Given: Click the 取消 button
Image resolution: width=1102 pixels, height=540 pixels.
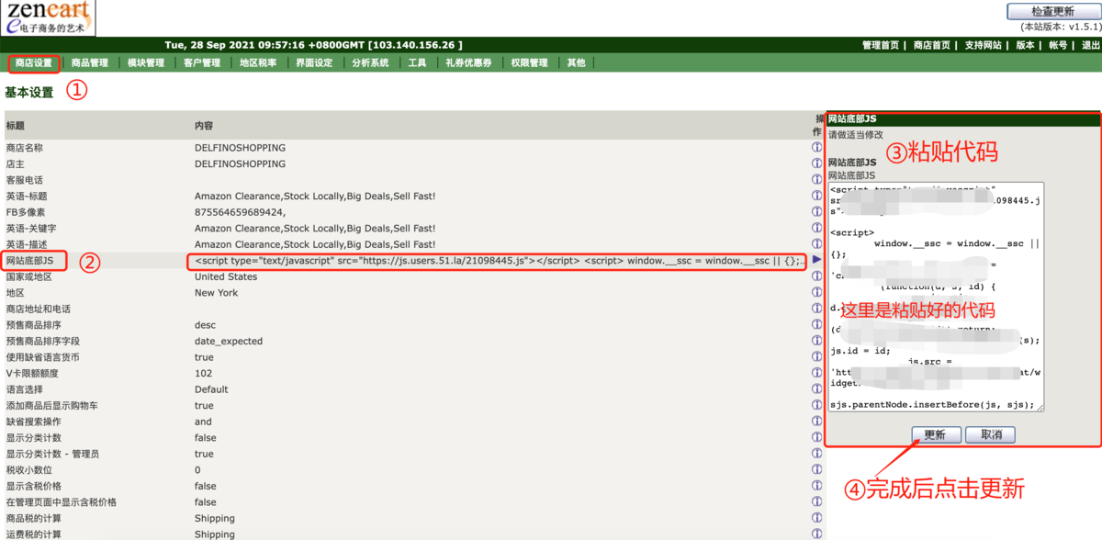Looking at the screenshot, I should coord(991,434).
